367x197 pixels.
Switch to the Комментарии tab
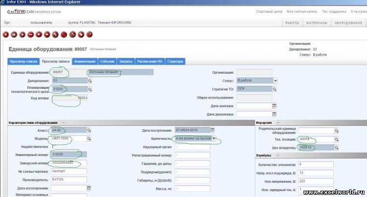85,61
